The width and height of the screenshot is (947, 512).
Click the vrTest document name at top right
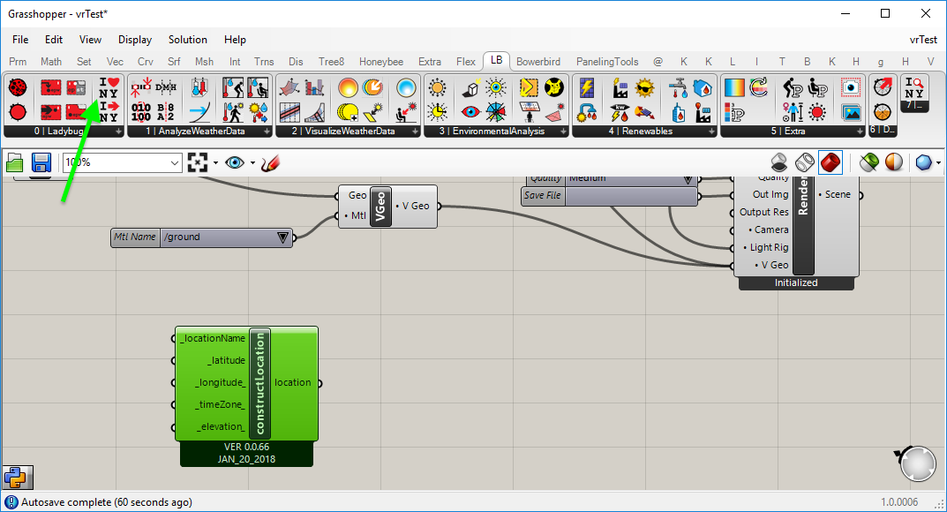[x=923, y=39]
